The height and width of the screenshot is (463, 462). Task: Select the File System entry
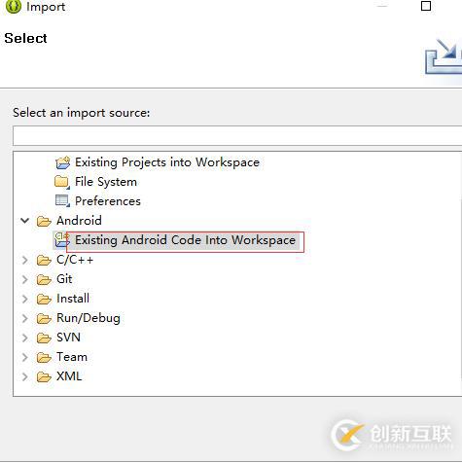tap(106, 182)
